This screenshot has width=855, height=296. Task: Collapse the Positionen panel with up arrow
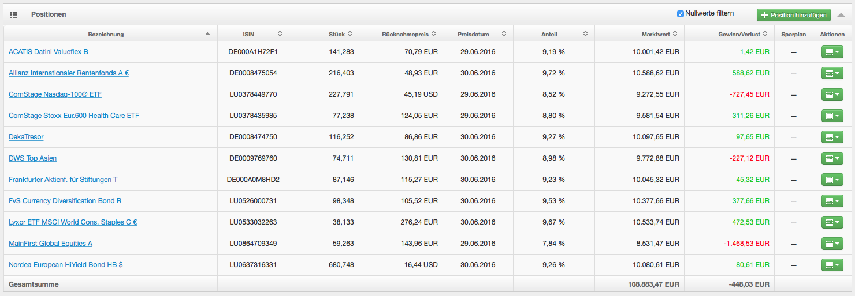[841, 15]
